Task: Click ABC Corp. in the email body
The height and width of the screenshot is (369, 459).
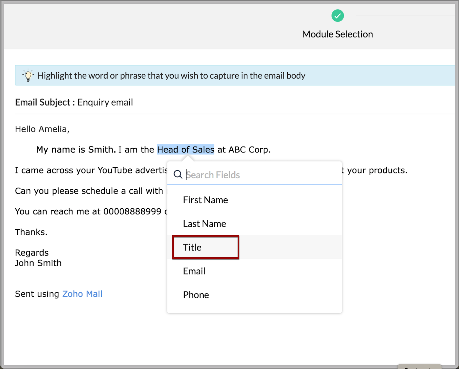Action: 249,149
